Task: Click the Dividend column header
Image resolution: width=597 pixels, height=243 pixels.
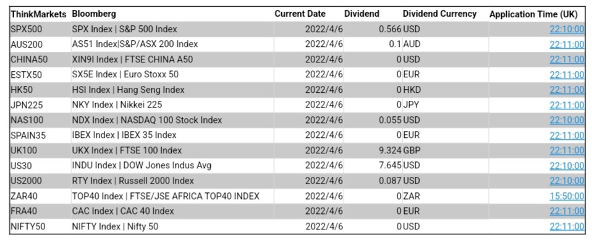Action: point(362,14)
